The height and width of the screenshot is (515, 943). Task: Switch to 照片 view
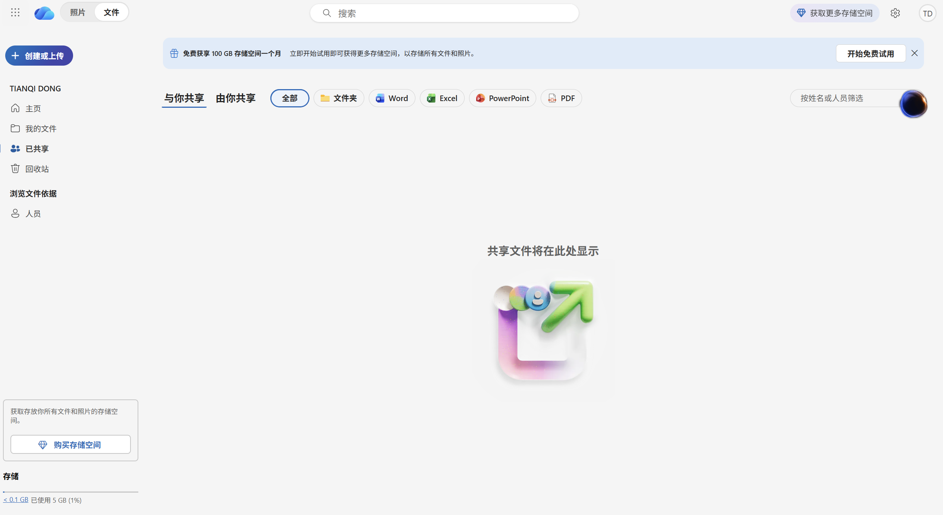[x=78, y=12]
